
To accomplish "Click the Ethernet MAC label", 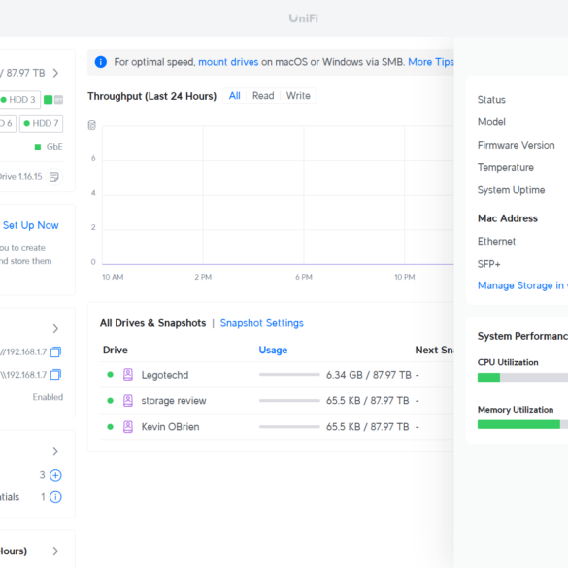I will click(x=496, y=241).
